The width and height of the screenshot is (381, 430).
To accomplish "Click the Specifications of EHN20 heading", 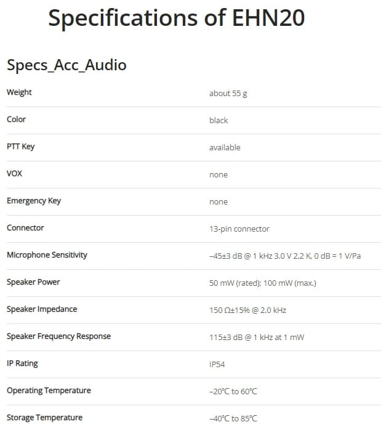I will [x=177, y=18].
